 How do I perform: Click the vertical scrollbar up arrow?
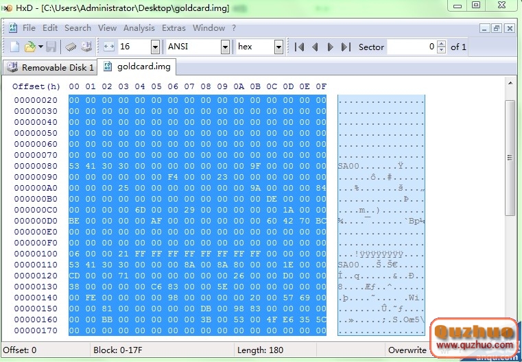click(510, 83)
